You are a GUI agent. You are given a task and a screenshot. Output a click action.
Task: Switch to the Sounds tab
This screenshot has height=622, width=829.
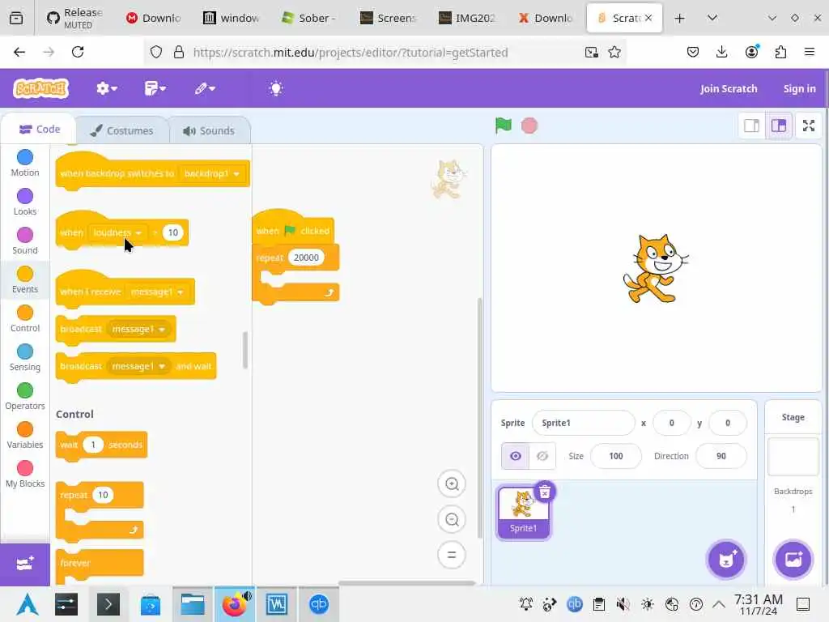point(210,130)
